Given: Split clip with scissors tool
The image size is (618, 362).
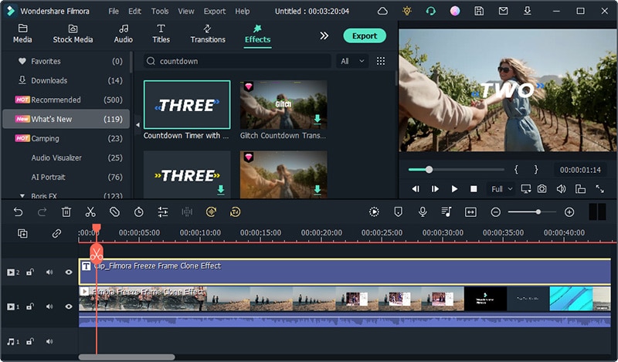Looking at the screenshot, I should click(x=90, y=212).
